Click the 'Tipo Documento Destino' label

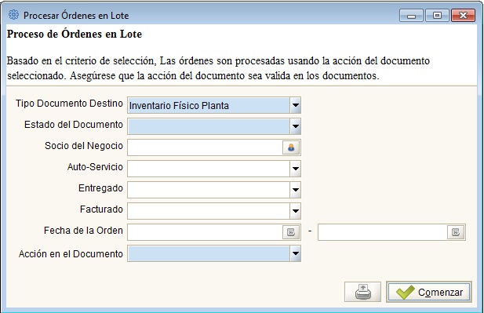[x=69, y=103]
